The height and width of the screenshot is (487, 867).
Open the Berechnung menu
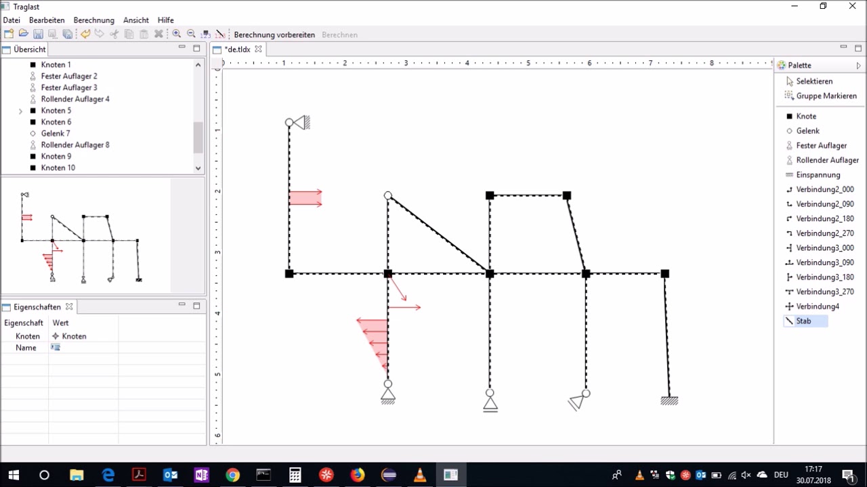pos(93,20)
